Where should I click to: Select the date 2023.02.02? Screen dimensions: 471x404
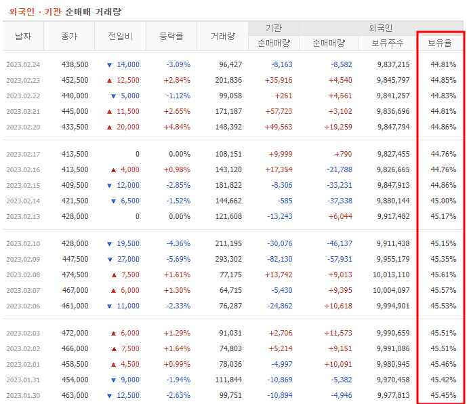tap(23, 349)
